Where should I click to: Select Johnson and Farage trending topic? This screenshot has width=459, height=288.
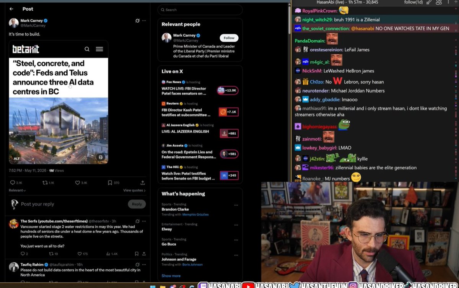tap(179, 259)
